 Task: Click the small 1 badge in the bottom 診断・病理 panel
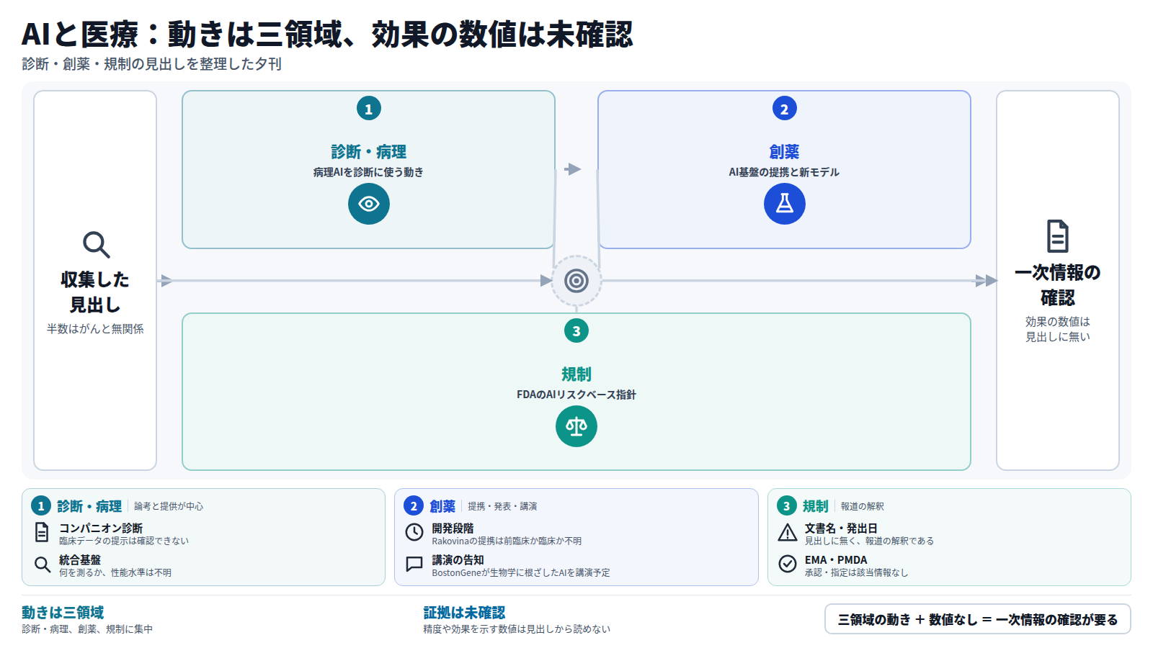pyautogui.click(x=41, y=506)
